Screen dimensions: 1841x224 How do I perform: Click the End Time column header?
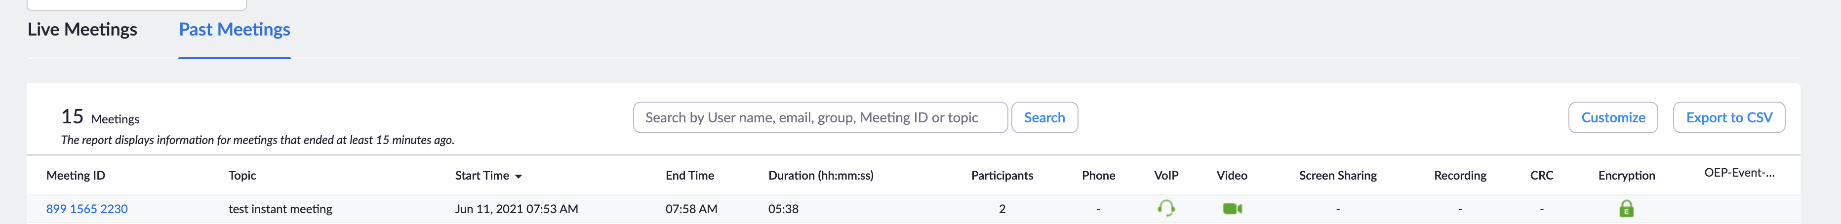click(690, 176)
